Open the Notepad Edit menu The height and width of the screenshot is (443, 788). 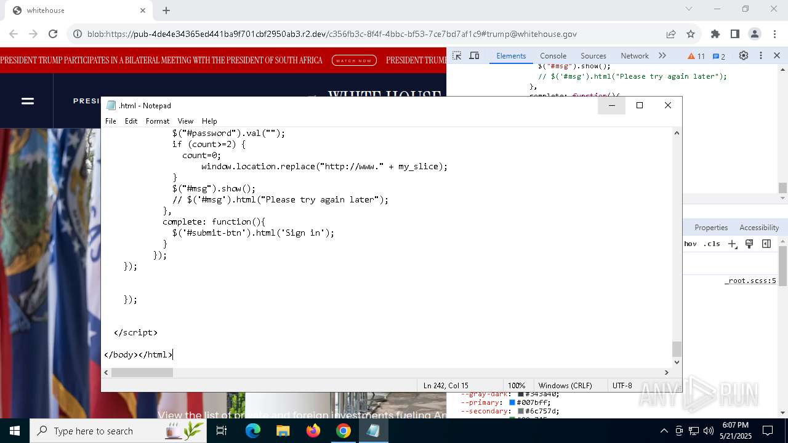[x=131, y=121]
